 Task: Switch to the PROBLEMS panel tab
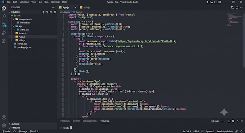pos(65,121)
